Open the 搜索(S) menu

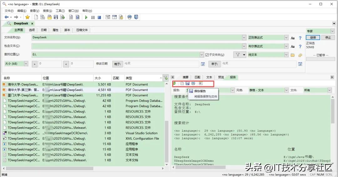coord(47,11)
